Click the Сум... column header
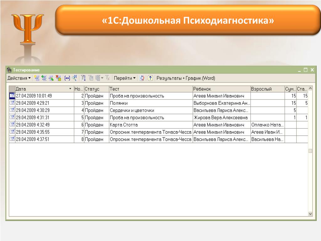This screenshot has width=321, height=241. [291, 89]
